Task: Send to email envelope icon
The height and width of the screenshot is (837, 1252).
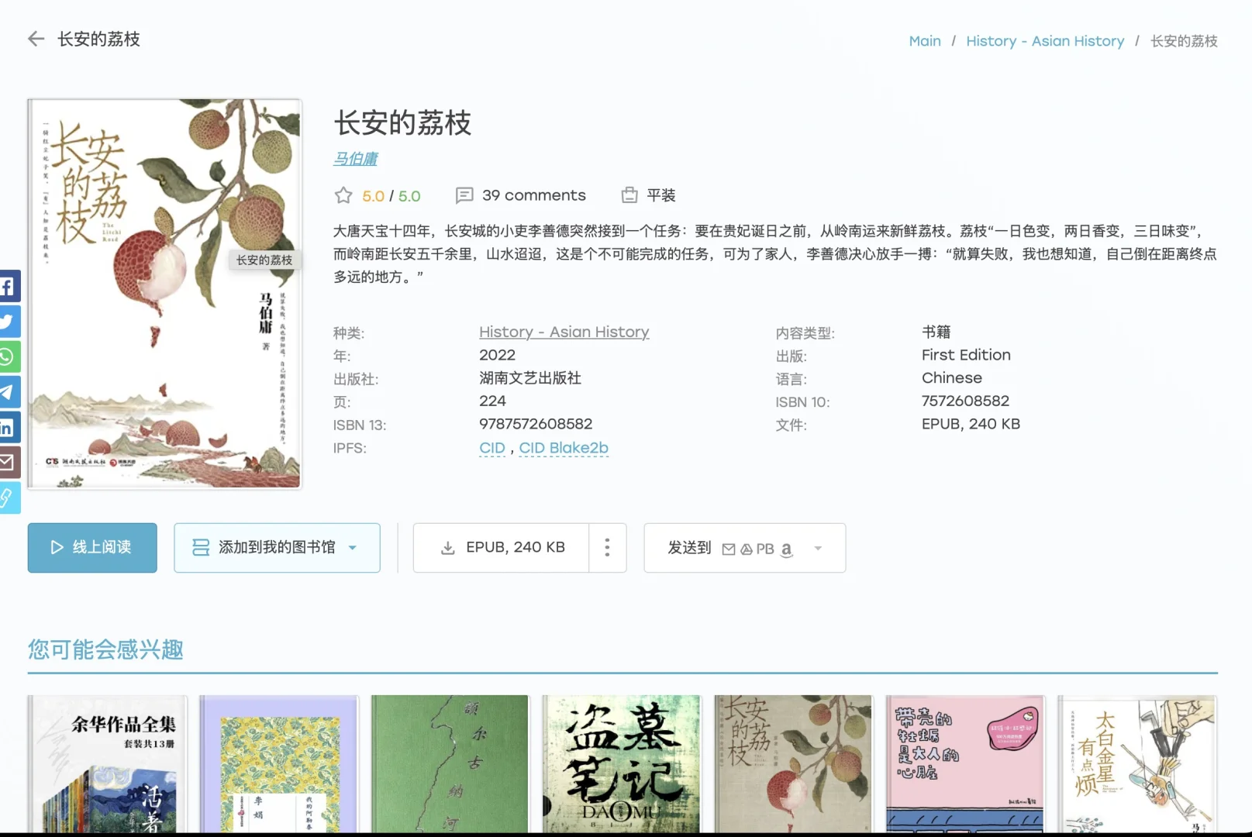Action: tap(729, 549)
